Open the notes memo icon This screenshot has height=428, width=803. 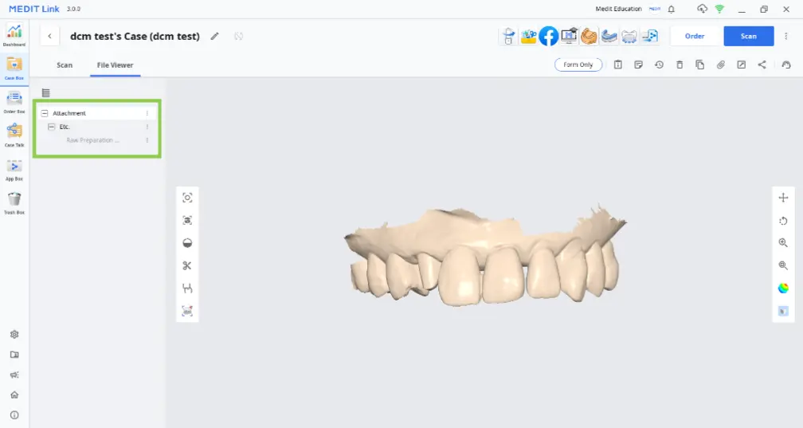click(x=639, y=65)
